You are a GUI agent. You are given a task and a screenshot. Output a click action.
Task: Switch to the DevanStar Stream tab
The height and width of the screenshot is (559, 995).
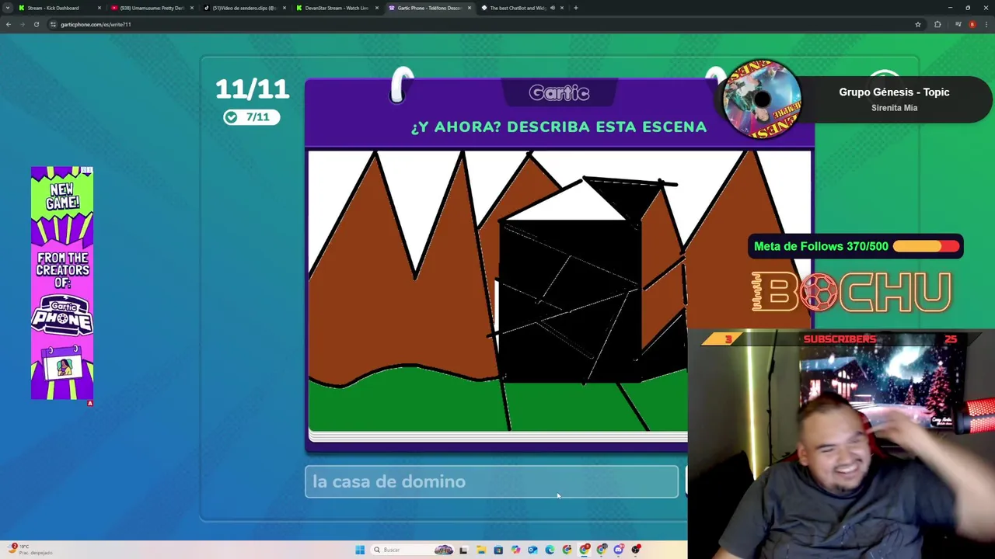(337, 8)
